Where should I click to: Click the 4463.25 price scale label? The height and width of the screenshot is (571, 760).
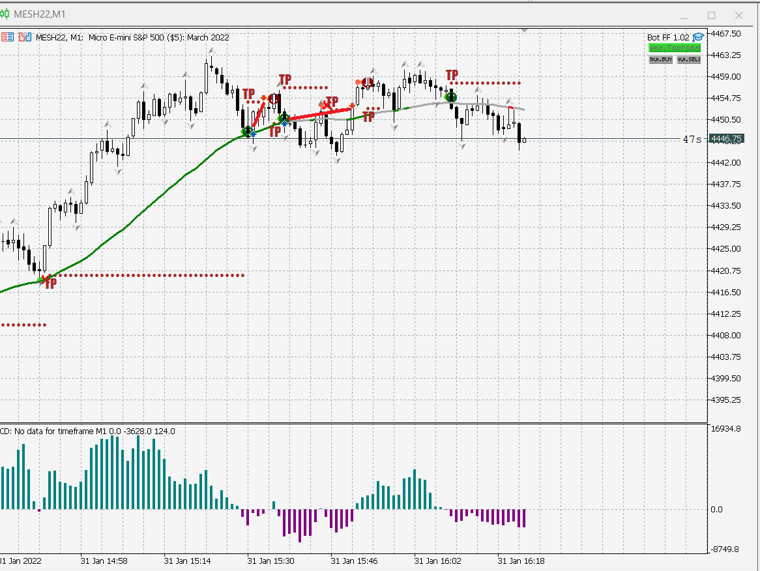click(x=725, y=55)
